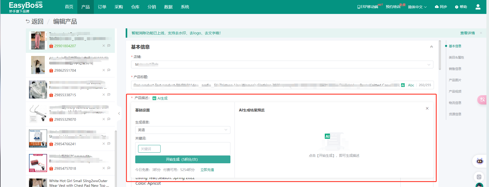
Task: Click the pink translate floating icon
Action: pyautogui.click(x=482, y=100)
